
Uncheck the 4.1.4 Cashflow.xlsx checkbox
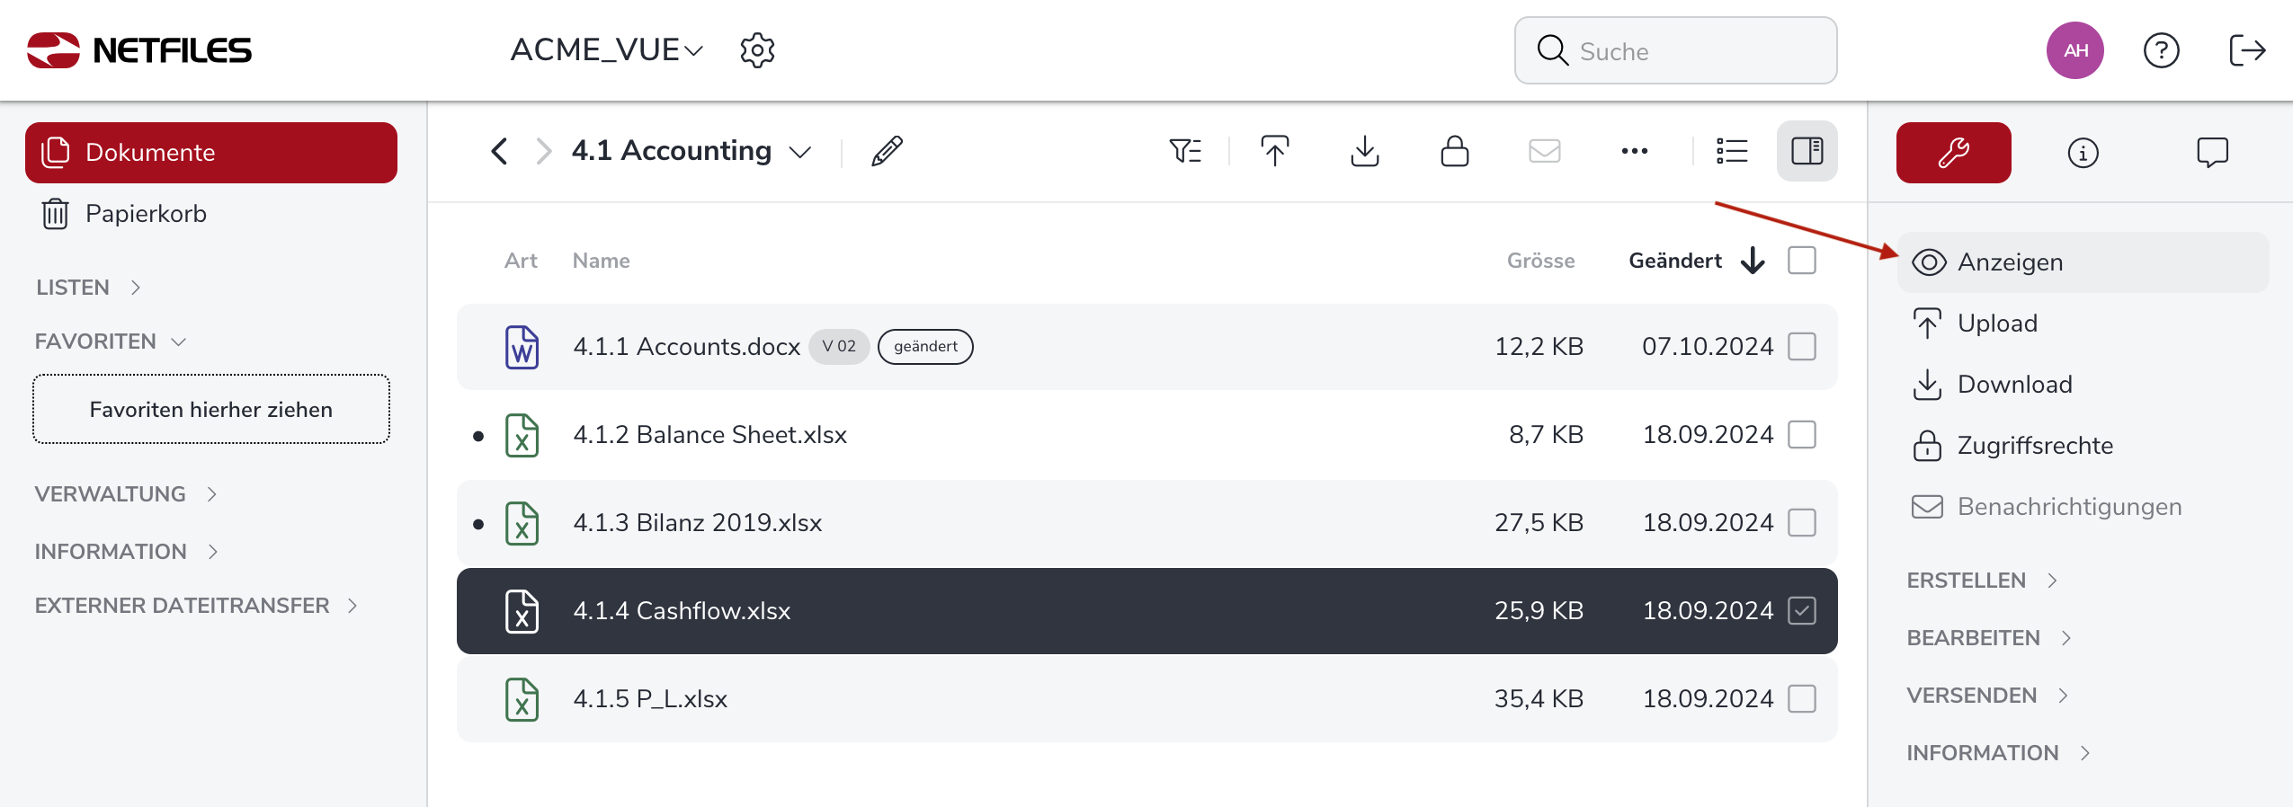click(x=1801, y=611)
